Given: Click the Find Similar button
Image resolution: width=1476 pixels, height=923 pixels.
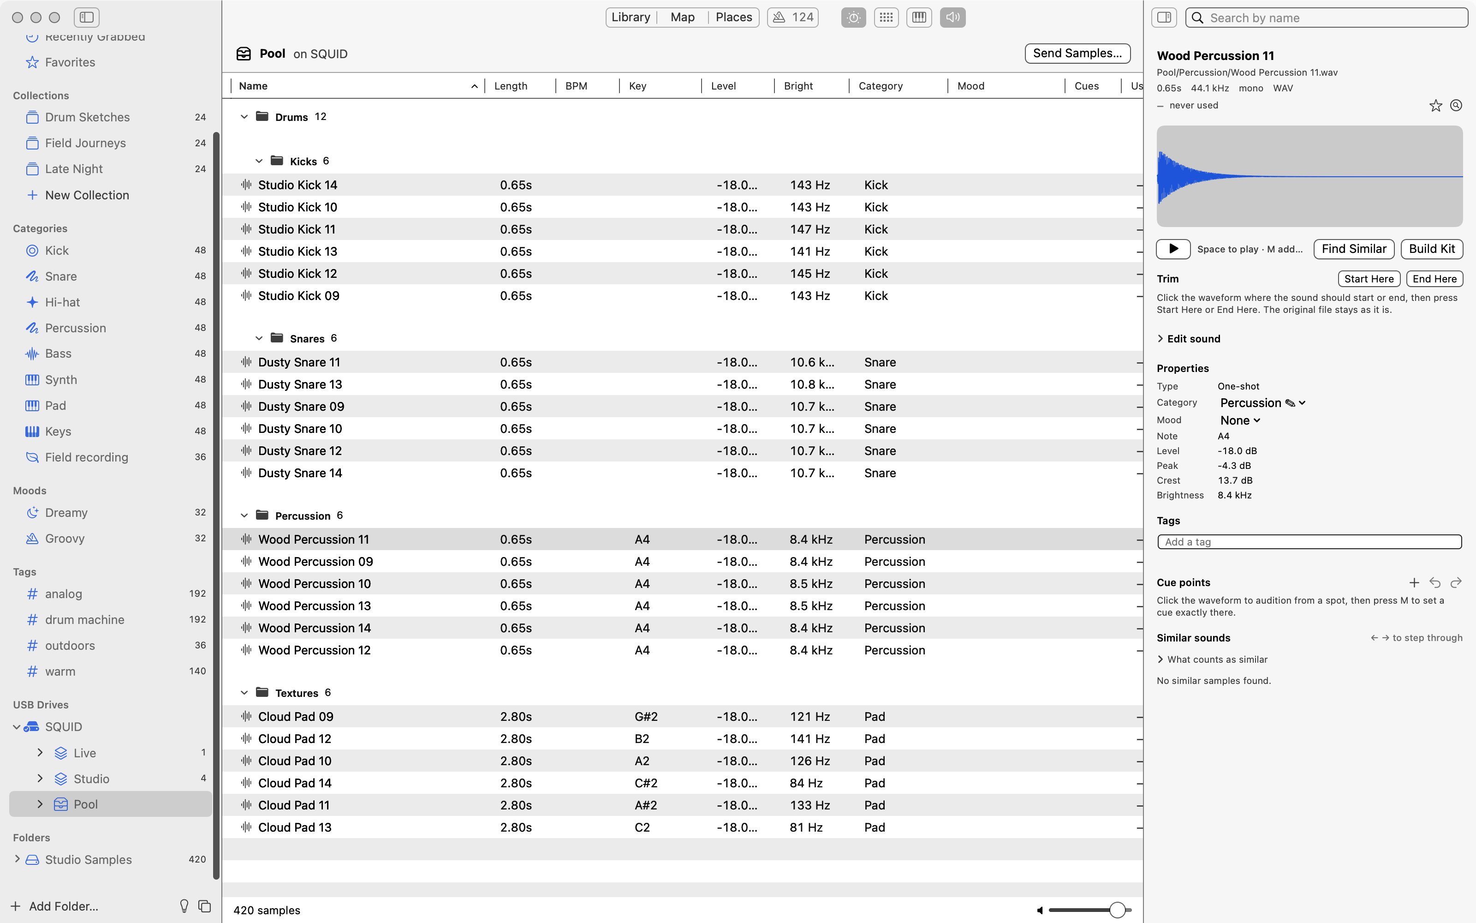Looking at the screenshot, I should point(1354,249).
